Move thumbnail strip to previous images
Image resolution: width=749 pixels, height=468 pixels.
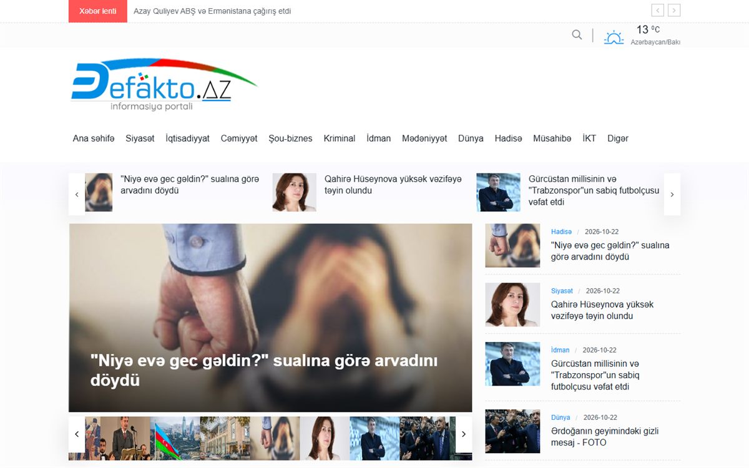click(77, 434)
